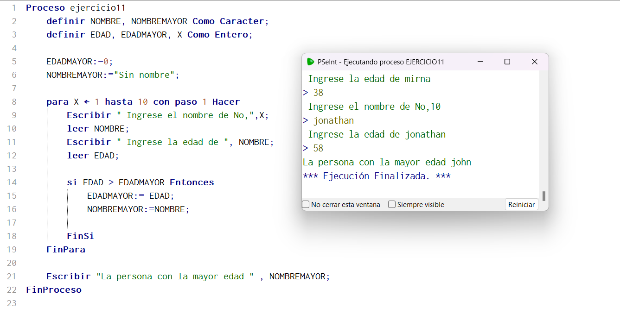Click the 'EDADMAYOR:=0;' code line

pos(80,62)
